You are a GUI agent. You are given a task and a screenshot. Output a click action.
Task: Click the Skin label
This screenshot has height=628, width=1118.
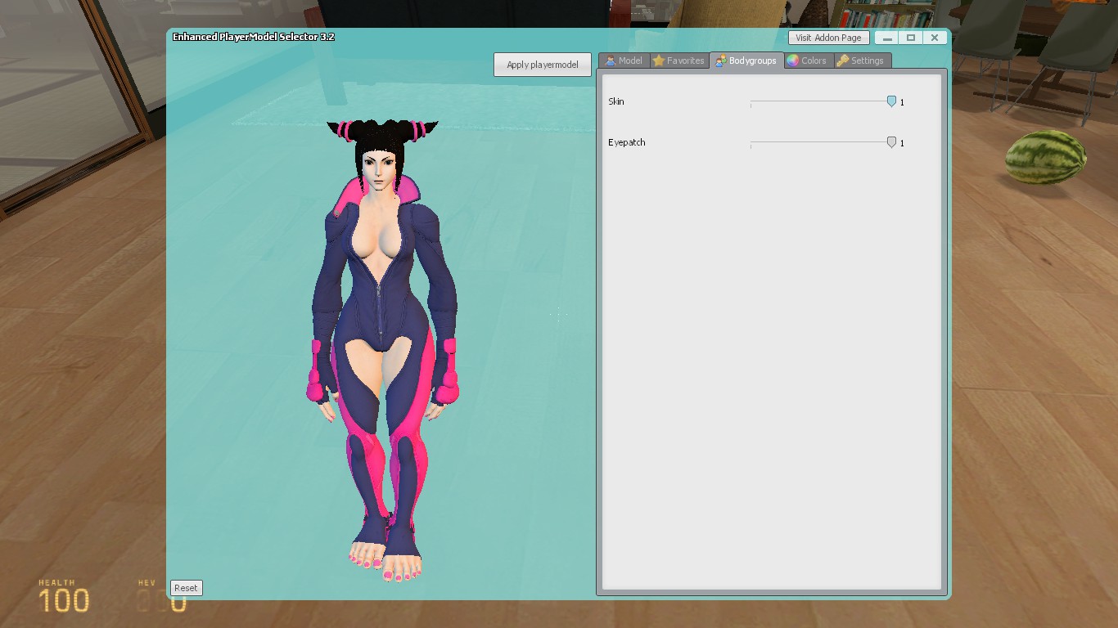point(615,101)
